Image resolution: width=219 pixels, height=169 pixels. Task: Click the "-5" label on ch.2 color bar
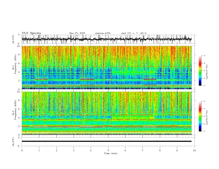click(204, 116)
